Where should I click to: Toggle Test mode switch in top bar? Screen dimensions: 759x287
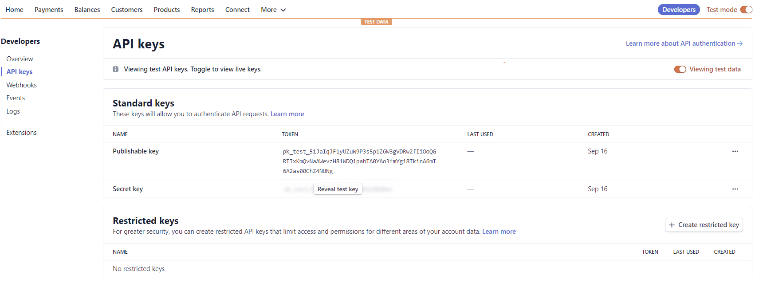click(746, 10)
